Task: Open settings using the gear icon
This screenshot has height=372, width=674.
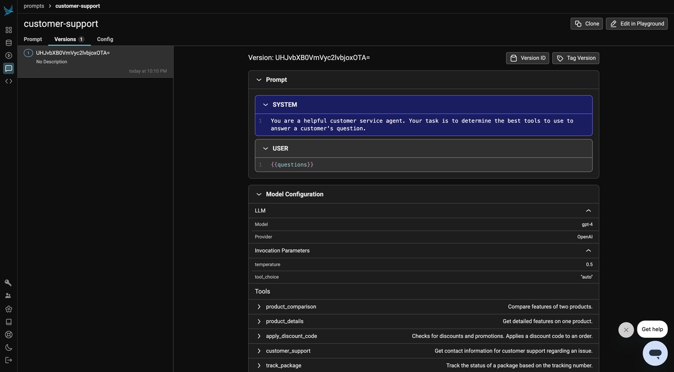Action: (x=8, y=309)
